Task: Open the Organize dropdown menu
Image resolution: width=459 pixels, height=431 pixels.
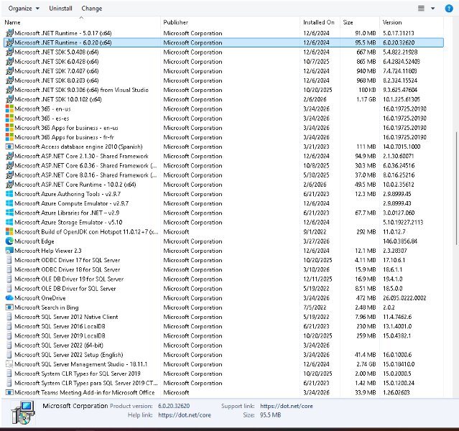Action: (x=24, y=9)
